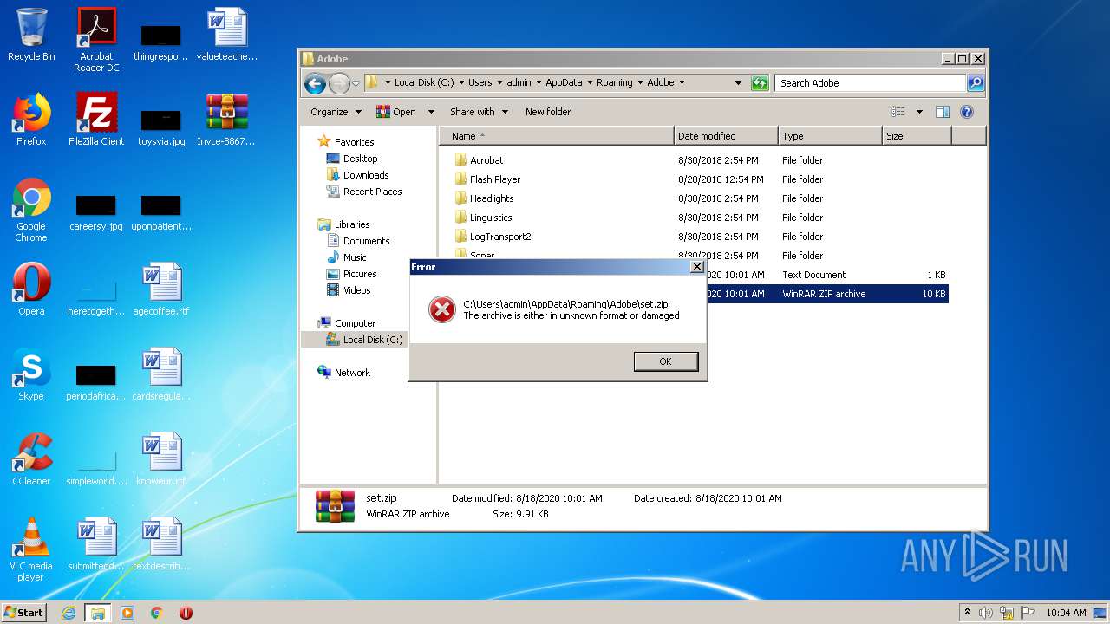Sort by Size column header
The width and height of the screenshot is (1110, 624).
point(917,136)
